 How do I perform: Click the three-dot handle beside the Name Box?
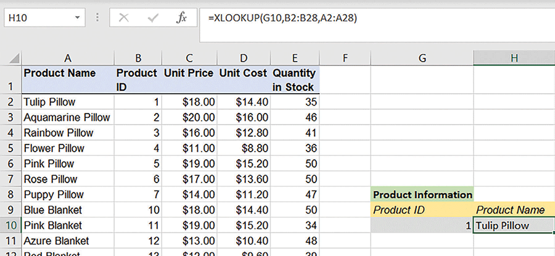(97, 19)
